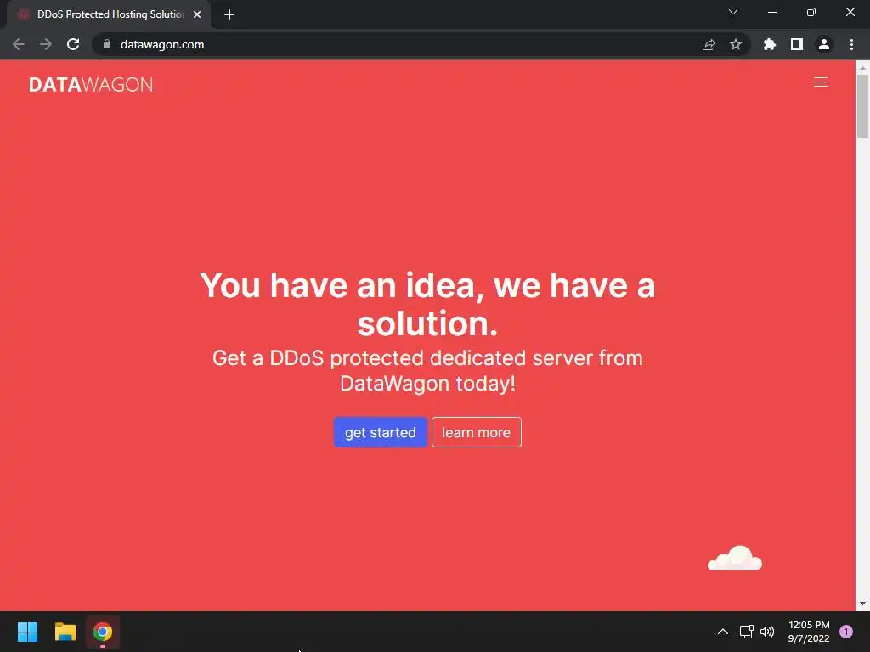Click the Chrome taskbar icon
Image resolution: width=870 pixels, height=652 pixels.
(103, 632)
